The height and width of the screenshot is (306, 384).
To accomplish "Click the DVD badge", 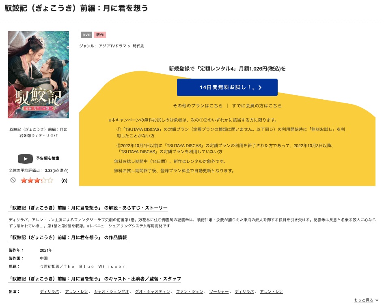I will click(x=86, y=35).
